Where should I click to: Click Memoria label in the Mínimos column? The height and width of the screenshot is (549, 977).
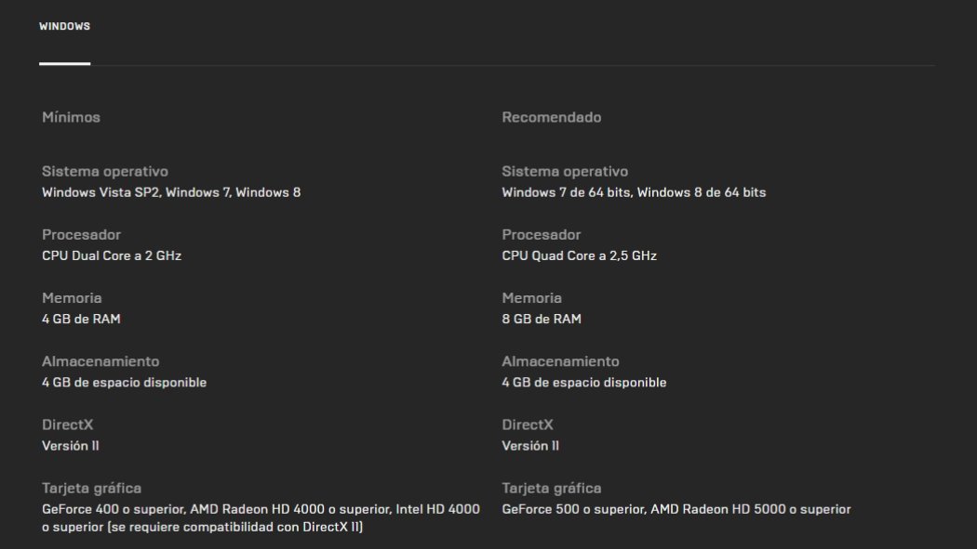tap(72, 297)
